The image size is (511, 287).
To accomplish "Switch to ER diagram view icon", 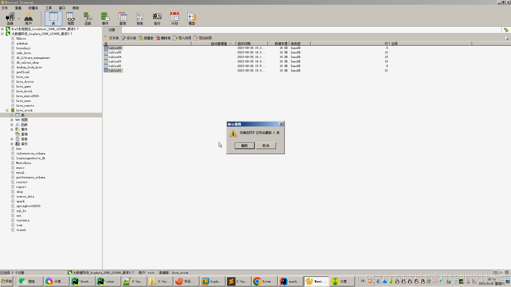I will coord(507,273).
